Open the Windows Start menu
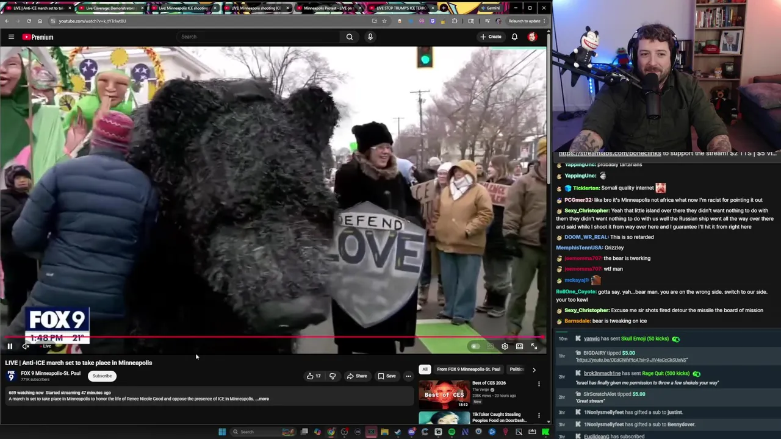This screenshot has height=439, width=781. point(222,432)
